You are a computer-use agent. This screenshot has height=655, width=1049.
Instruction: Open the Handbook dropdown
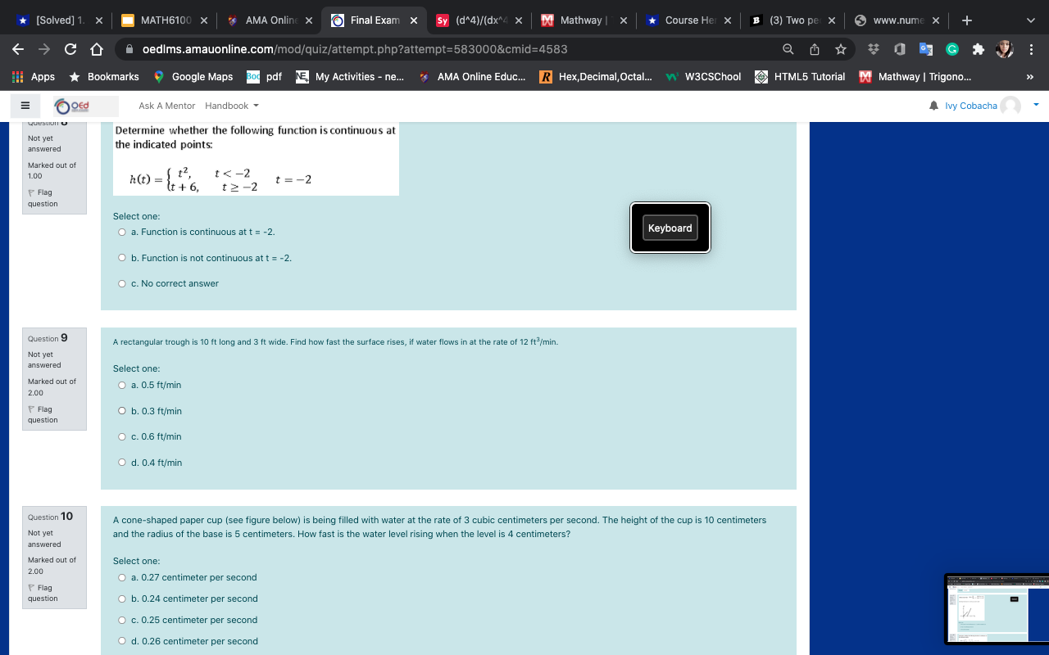(x=231, y=105)
